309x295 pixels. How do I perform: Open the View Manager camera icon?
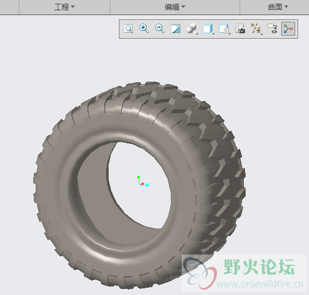240,28
